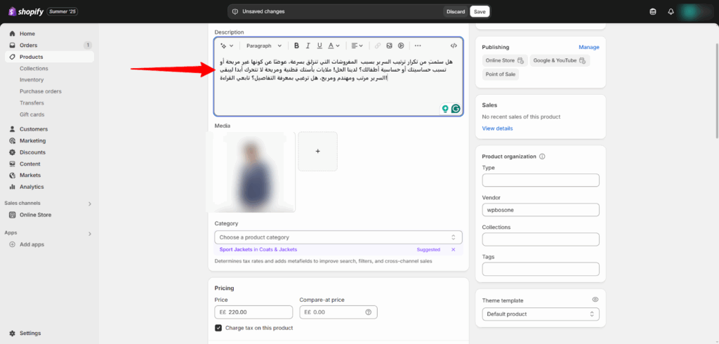Insert a video into the description
The width and height of the screenshot is (719, 344).
401,46
